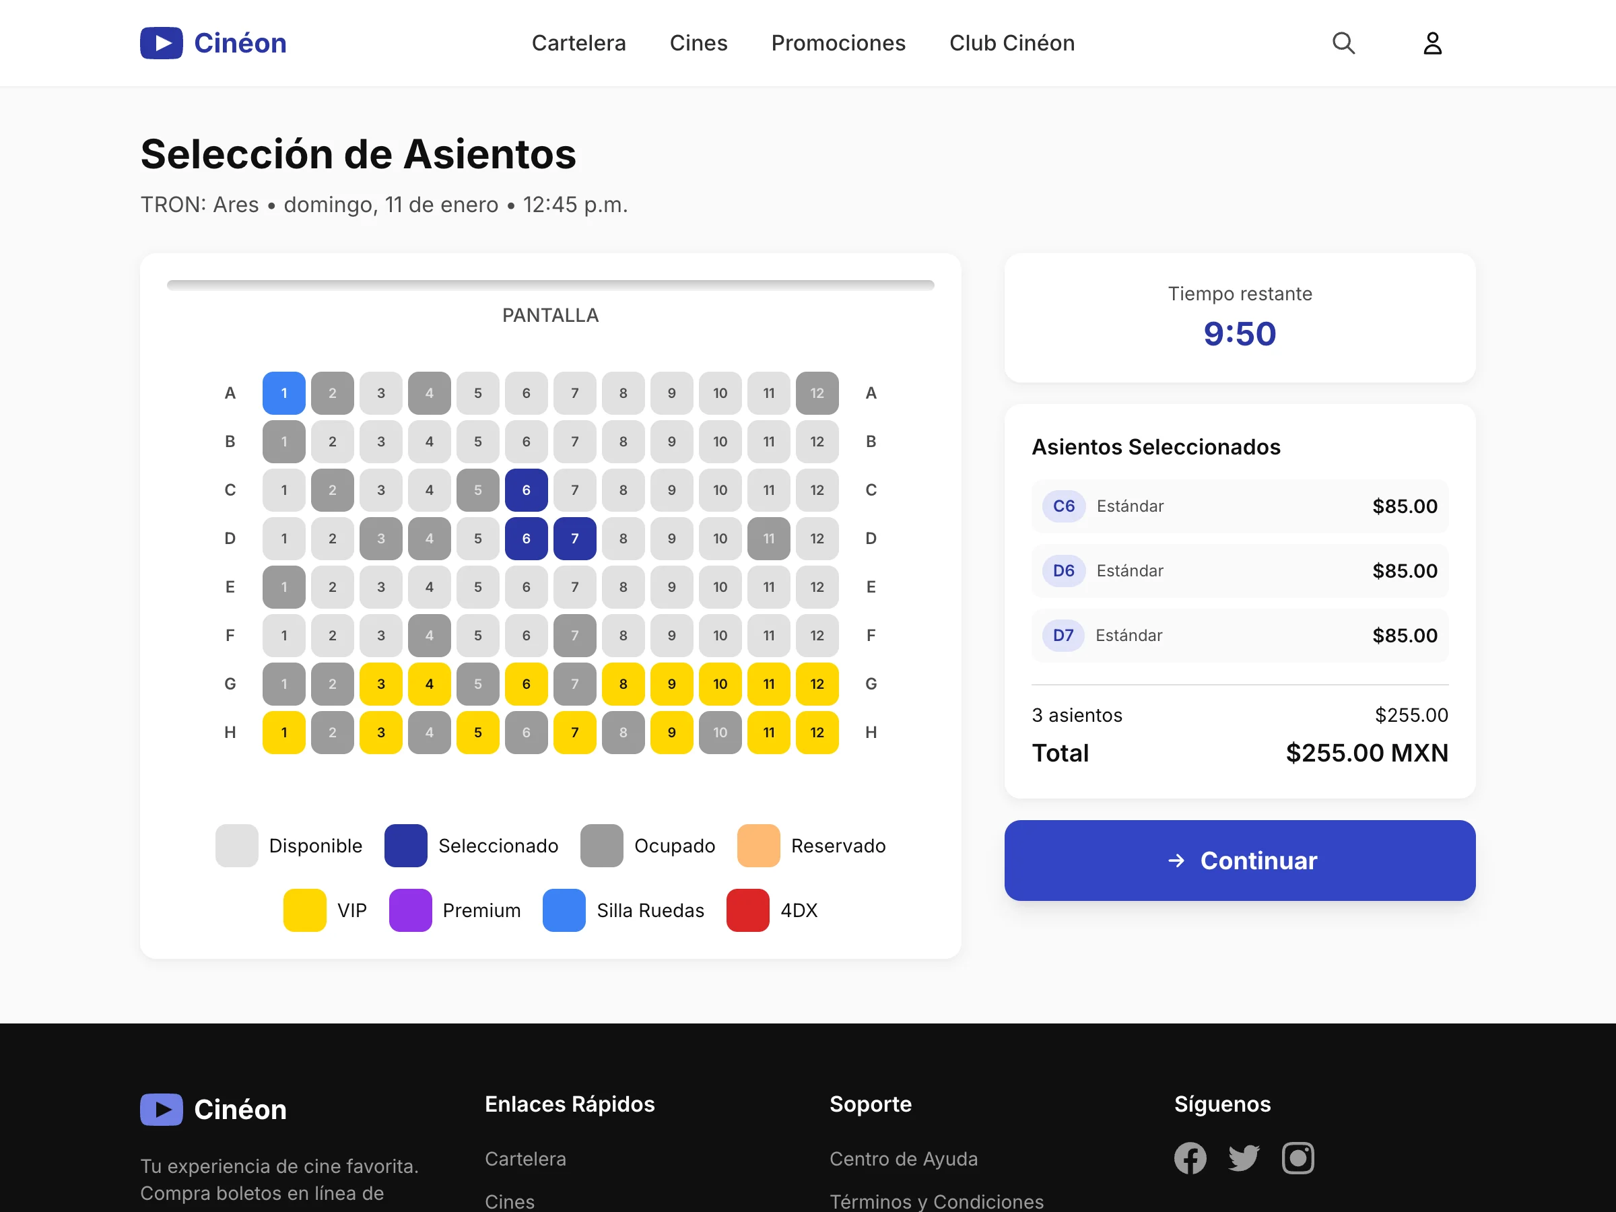Open the Instagram icon in footer
The image size is (1616, 1212).
(x=1299, y=1158)
